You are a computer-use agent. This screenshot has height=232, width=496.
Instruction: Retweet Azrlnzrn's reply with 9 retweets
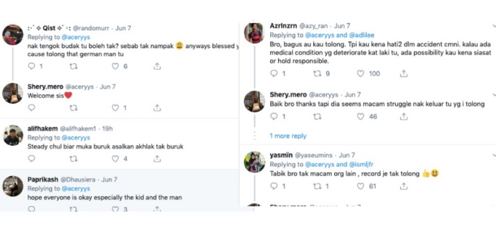[317, 74]
